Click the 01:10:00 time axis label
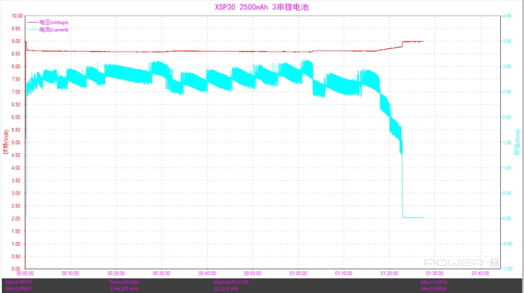524x293 pixels. [343, 273]
